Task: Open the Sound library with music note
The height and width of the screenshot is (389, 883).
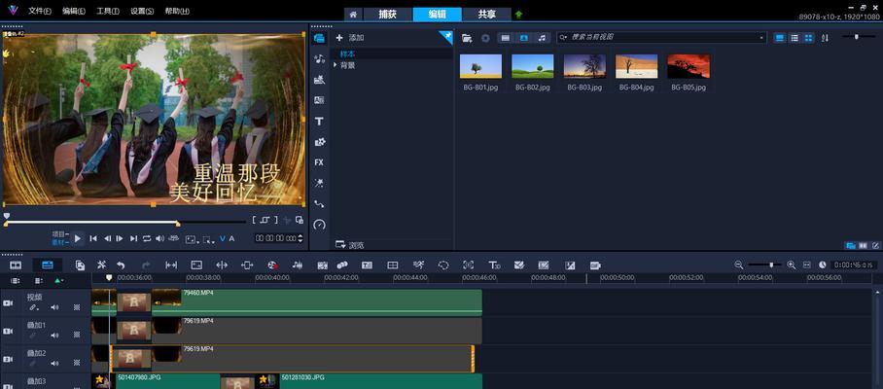Action: (x=319, y=59)
